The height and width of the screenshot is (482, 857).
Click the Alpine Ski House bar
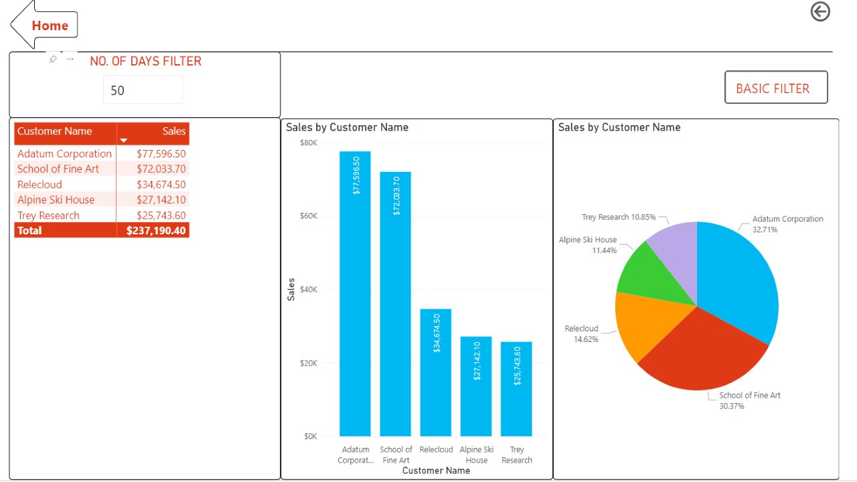(476, 386)
